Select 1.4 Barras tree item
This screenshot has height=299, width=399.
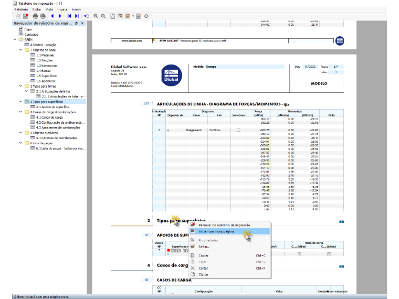pos(41,71)
